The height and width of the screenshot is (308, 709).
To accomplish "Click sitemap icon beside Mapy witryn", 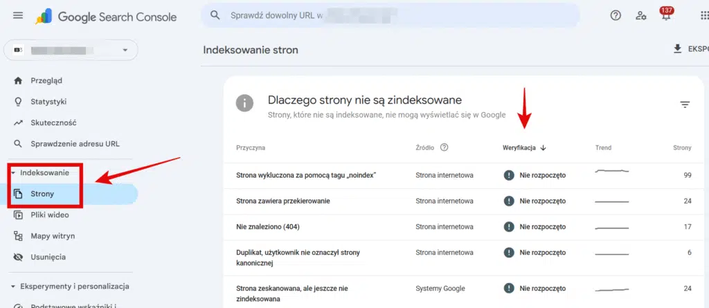I will click(x=18, y=236).
